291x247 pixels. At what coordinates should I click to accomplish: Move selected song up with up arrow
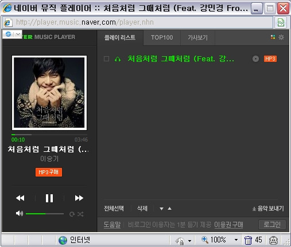[169, 209]
